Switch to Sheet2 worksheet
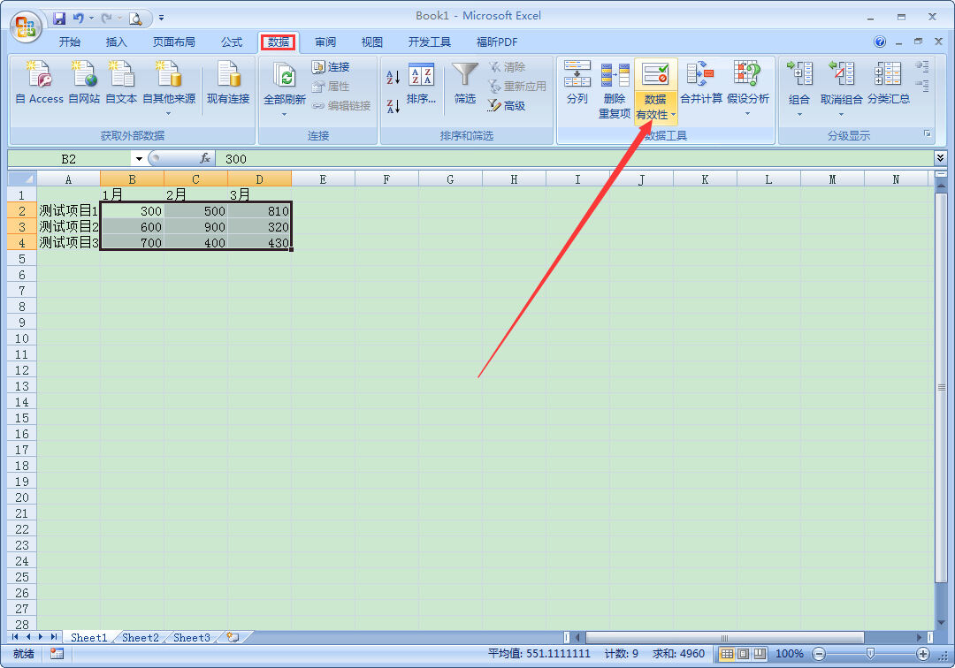955x668 pixels. coord(140,638)
